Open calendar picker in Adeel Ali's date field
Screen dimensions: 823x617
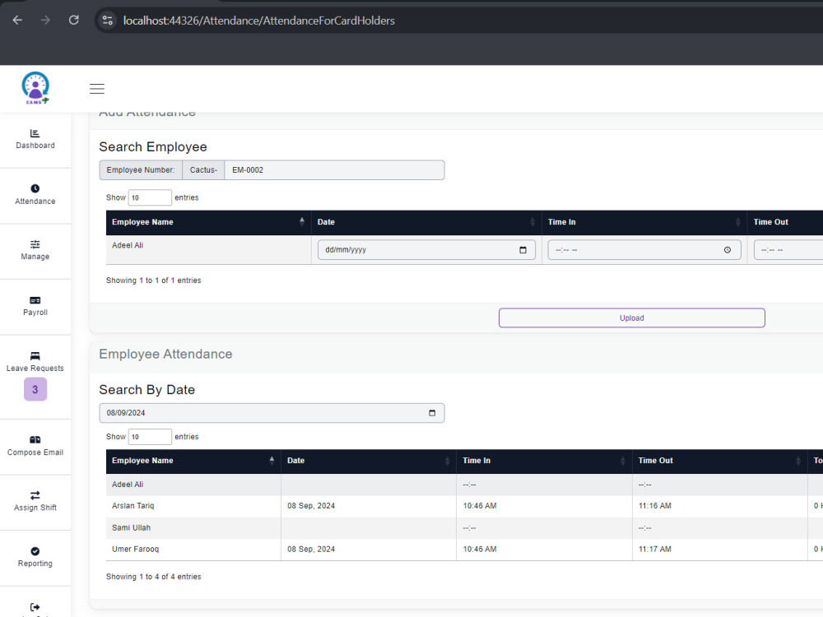click(x=523, y=250)
